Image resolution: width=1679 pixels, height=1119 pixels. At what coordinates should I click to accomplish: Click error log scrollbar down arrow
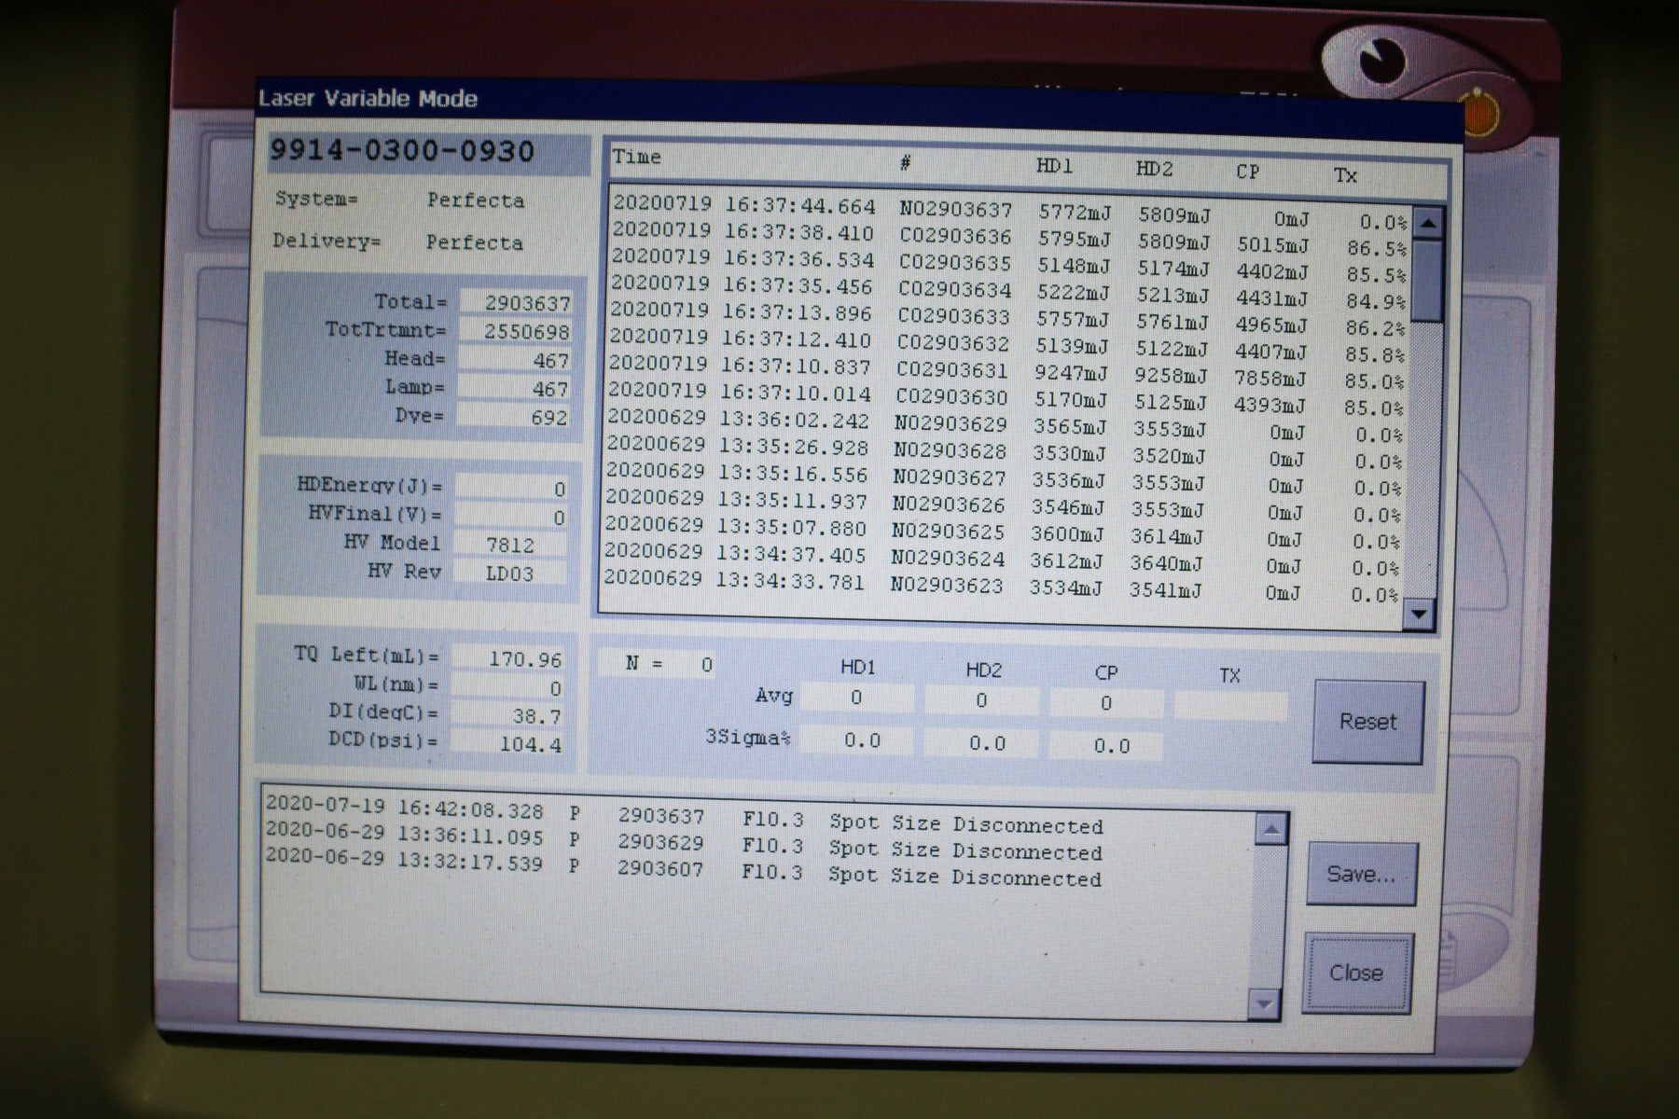[1263, 1004]
